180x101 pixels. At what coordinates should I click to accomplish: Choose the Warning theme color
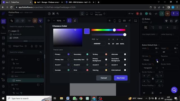point(100,70)
